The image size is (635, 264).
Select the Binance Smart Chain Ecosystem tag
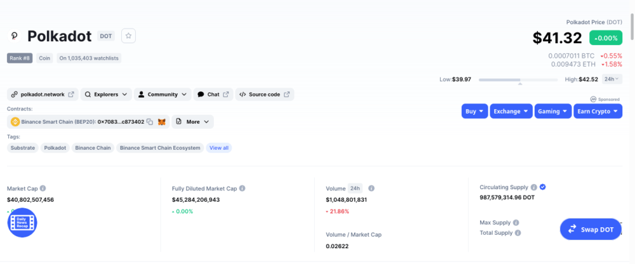point(160,148)
